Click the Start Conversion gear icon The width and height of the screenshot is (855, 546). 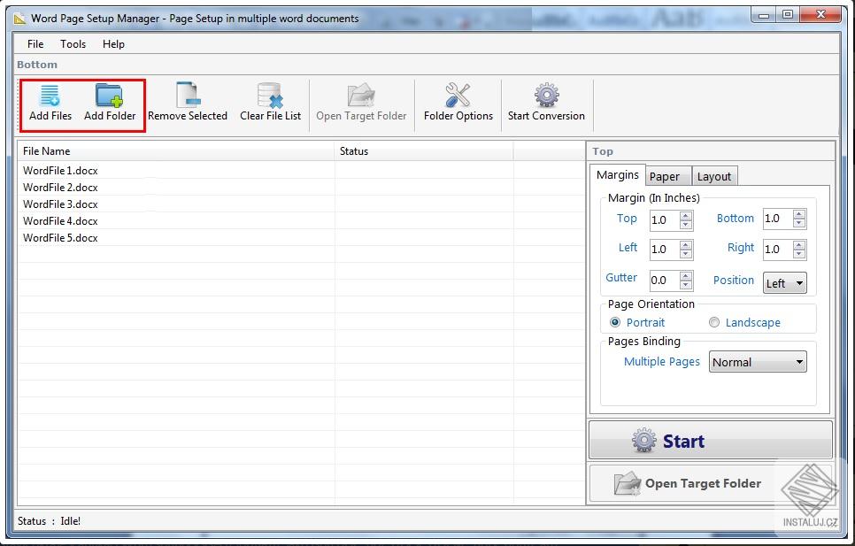546,96
